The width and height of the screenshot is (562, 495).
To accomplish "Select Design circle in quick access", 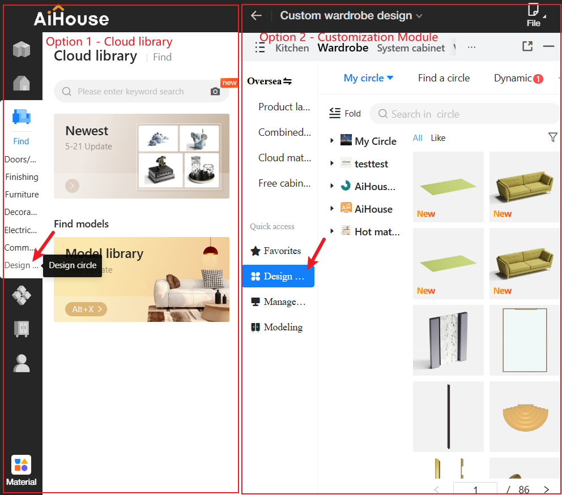I will click(278, 276).
